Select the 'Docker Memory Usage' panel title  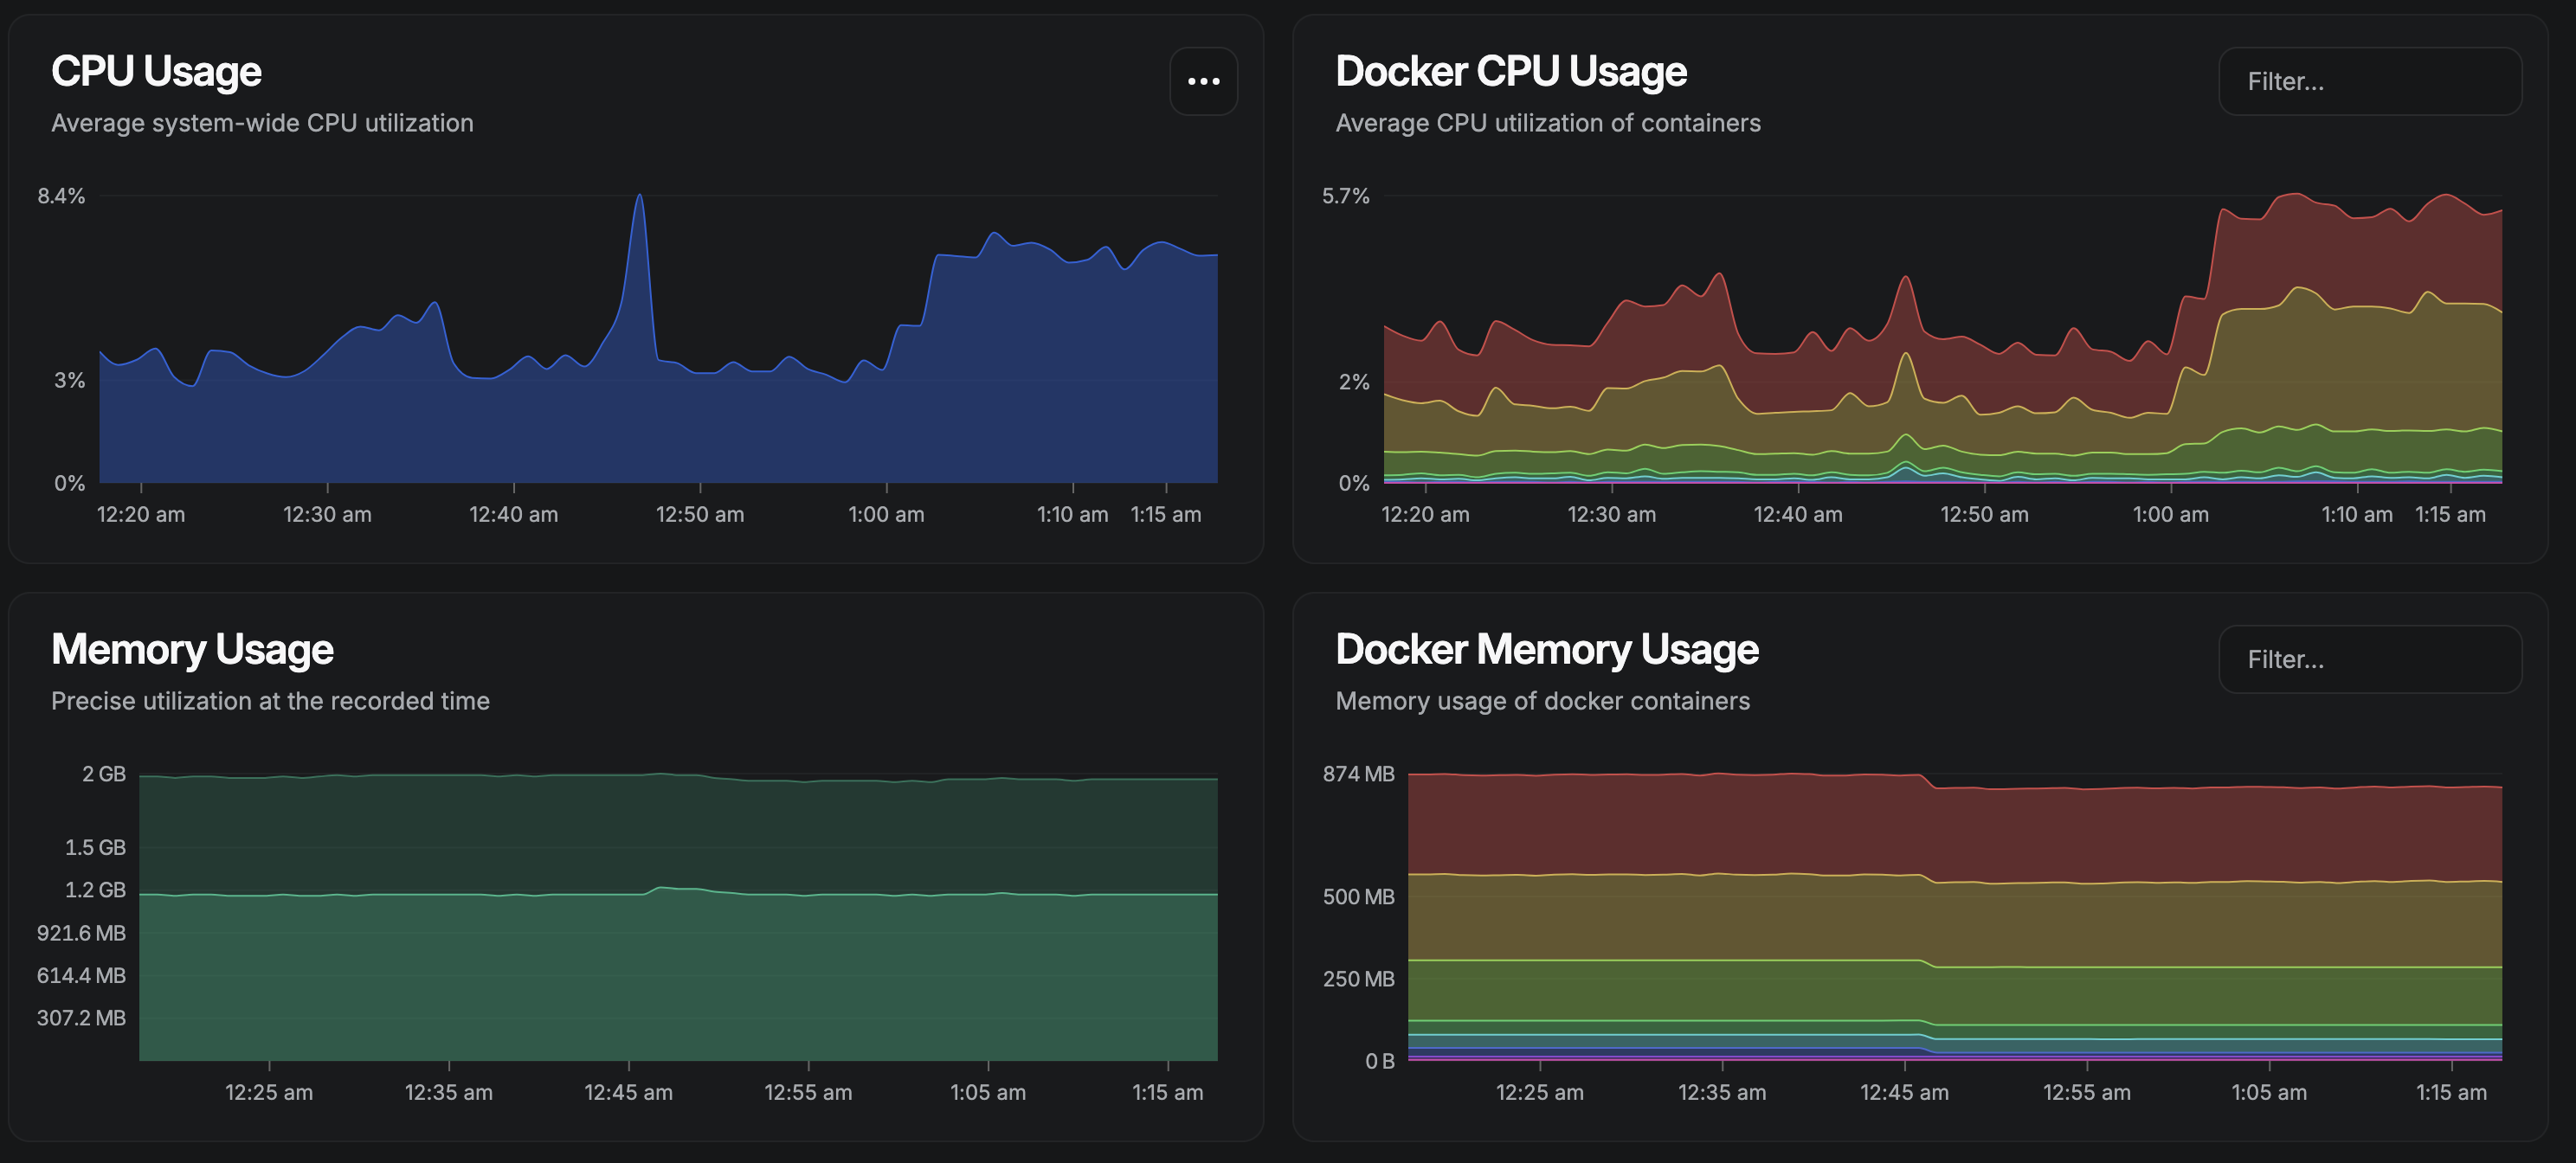pos(1546,649)
